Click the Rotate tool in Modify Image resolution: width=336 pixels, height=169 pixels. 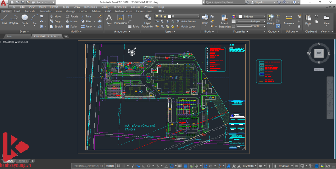point(72,16)
